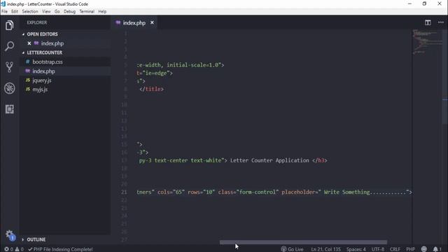
Task: Open the Manage gear menu
Action: tap(9, 234)
